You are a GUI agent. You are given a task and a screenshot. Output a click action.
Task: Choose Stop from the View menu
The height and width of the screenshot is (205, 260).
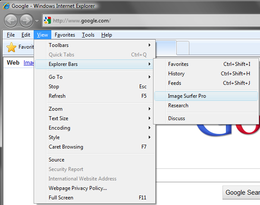tap(95, 87)
